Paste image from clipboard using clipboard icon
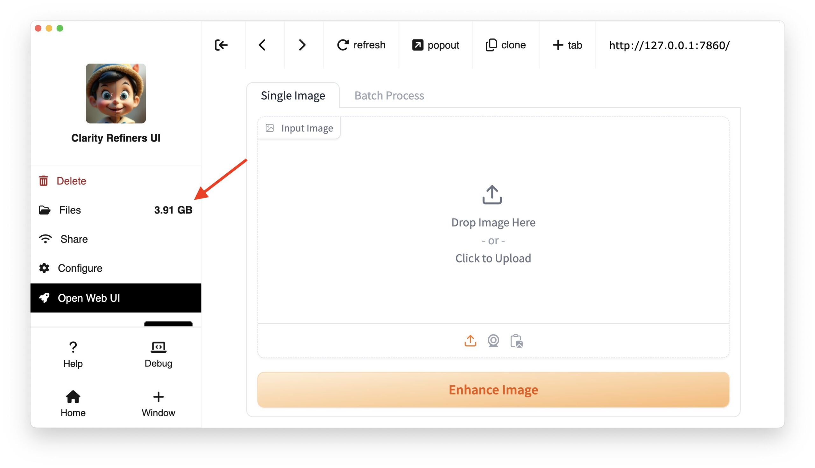The width and height of the screenshot is (815, 468). (516, 341)
